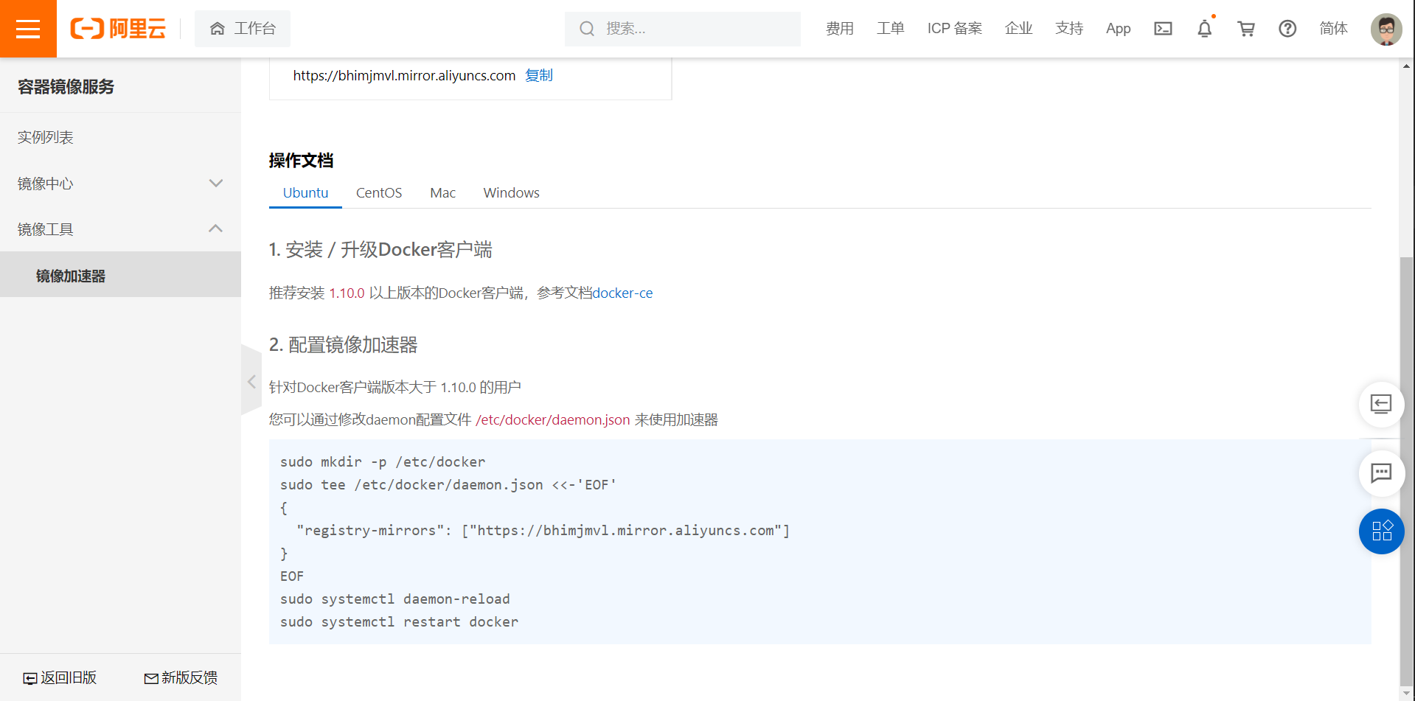Click 返回旧版 to return to old version

click(x=60, y=677)
